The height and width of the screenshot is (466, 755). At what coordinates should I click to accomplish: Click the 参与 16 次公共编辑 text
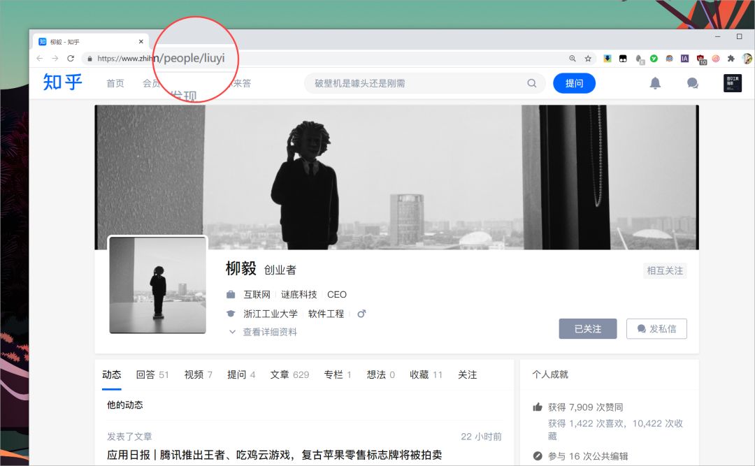coord(588,456)
